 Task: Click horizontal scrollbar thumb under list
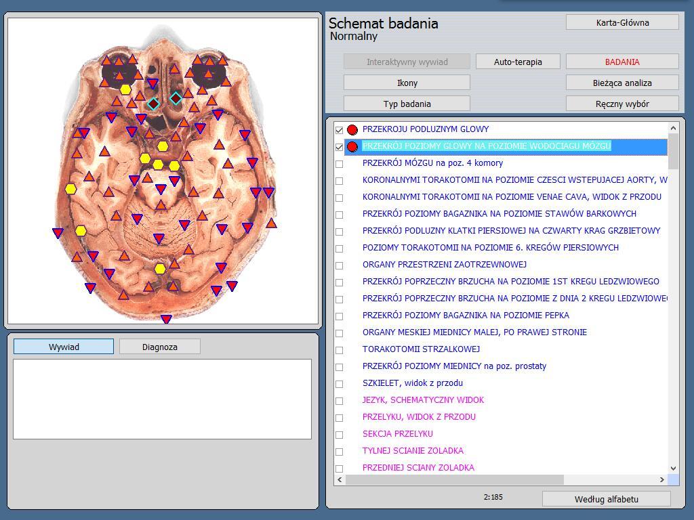(455, 479)
